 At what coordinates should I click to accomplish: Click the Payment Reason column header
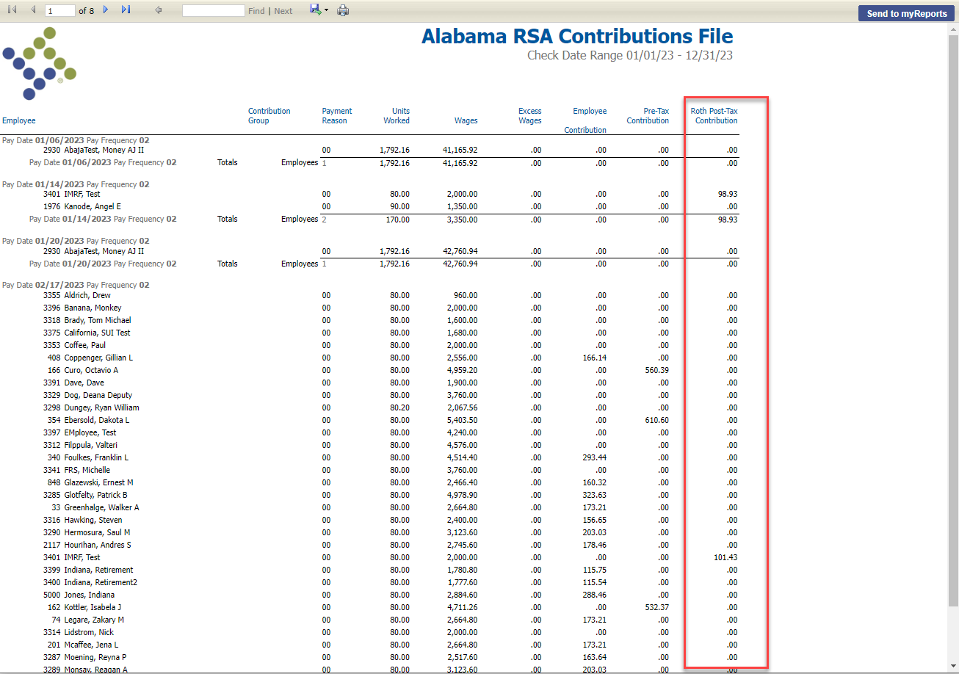point(337,116)
